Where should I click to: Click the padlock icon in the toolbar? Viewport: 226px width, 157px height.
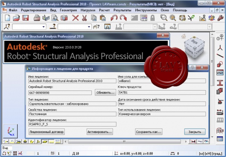coord(153,18)
